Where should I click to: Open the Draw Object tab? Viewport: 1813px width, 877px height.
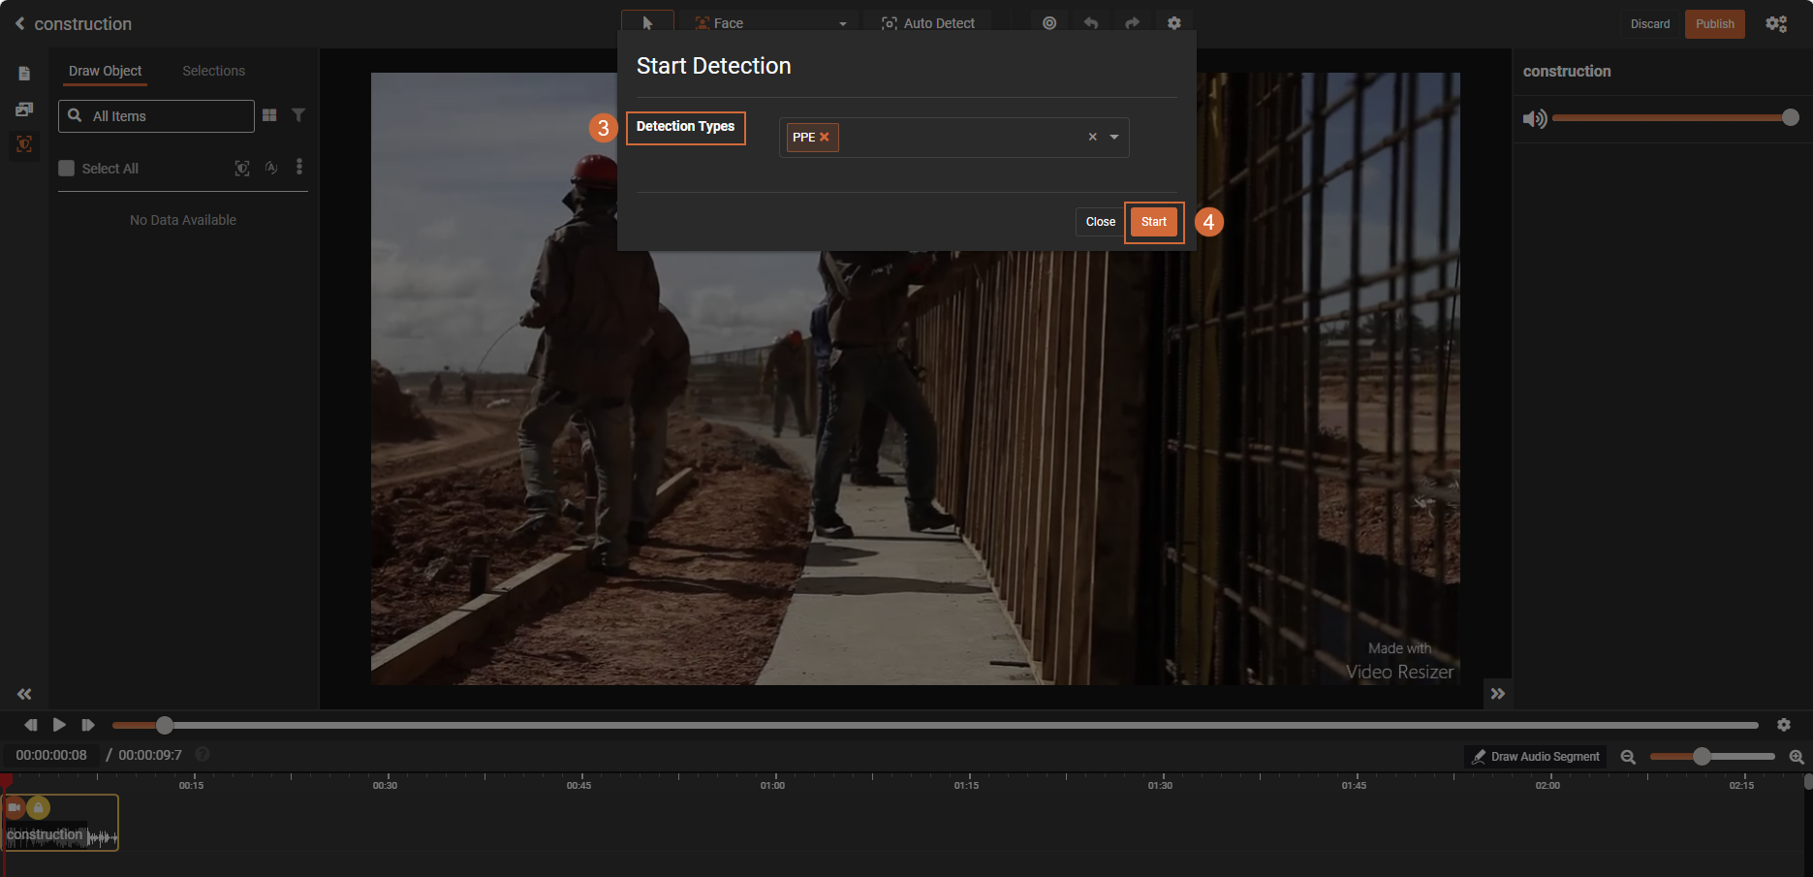[105, 71]
